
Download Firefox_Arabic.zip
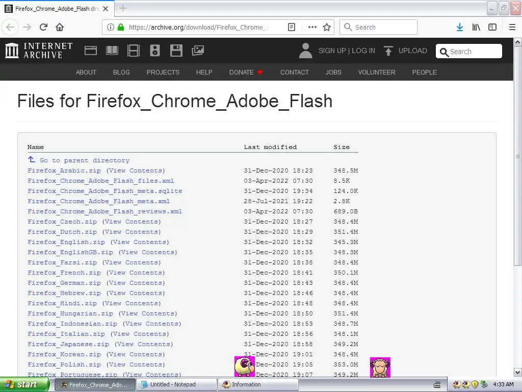64,170
